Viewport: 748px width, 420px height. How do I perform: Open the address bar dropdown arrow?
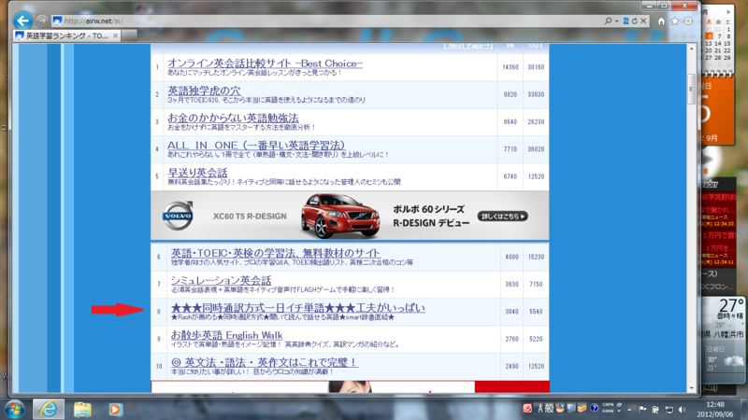tap(616, 21)
